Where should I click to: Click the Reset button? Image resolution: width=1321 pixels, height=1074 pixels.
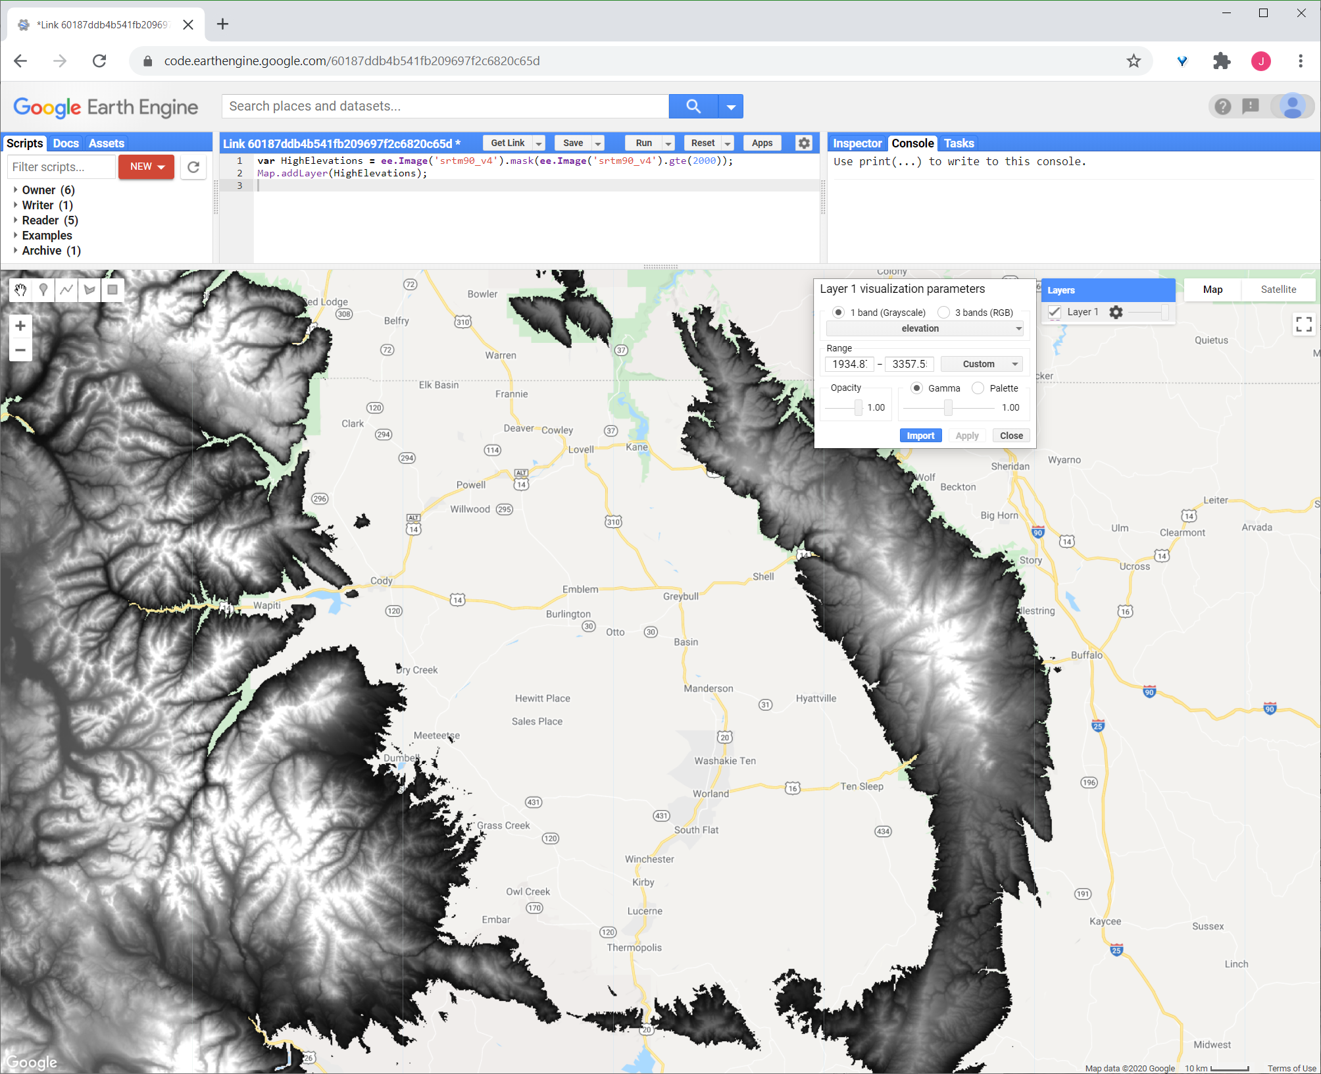[703, 143]
